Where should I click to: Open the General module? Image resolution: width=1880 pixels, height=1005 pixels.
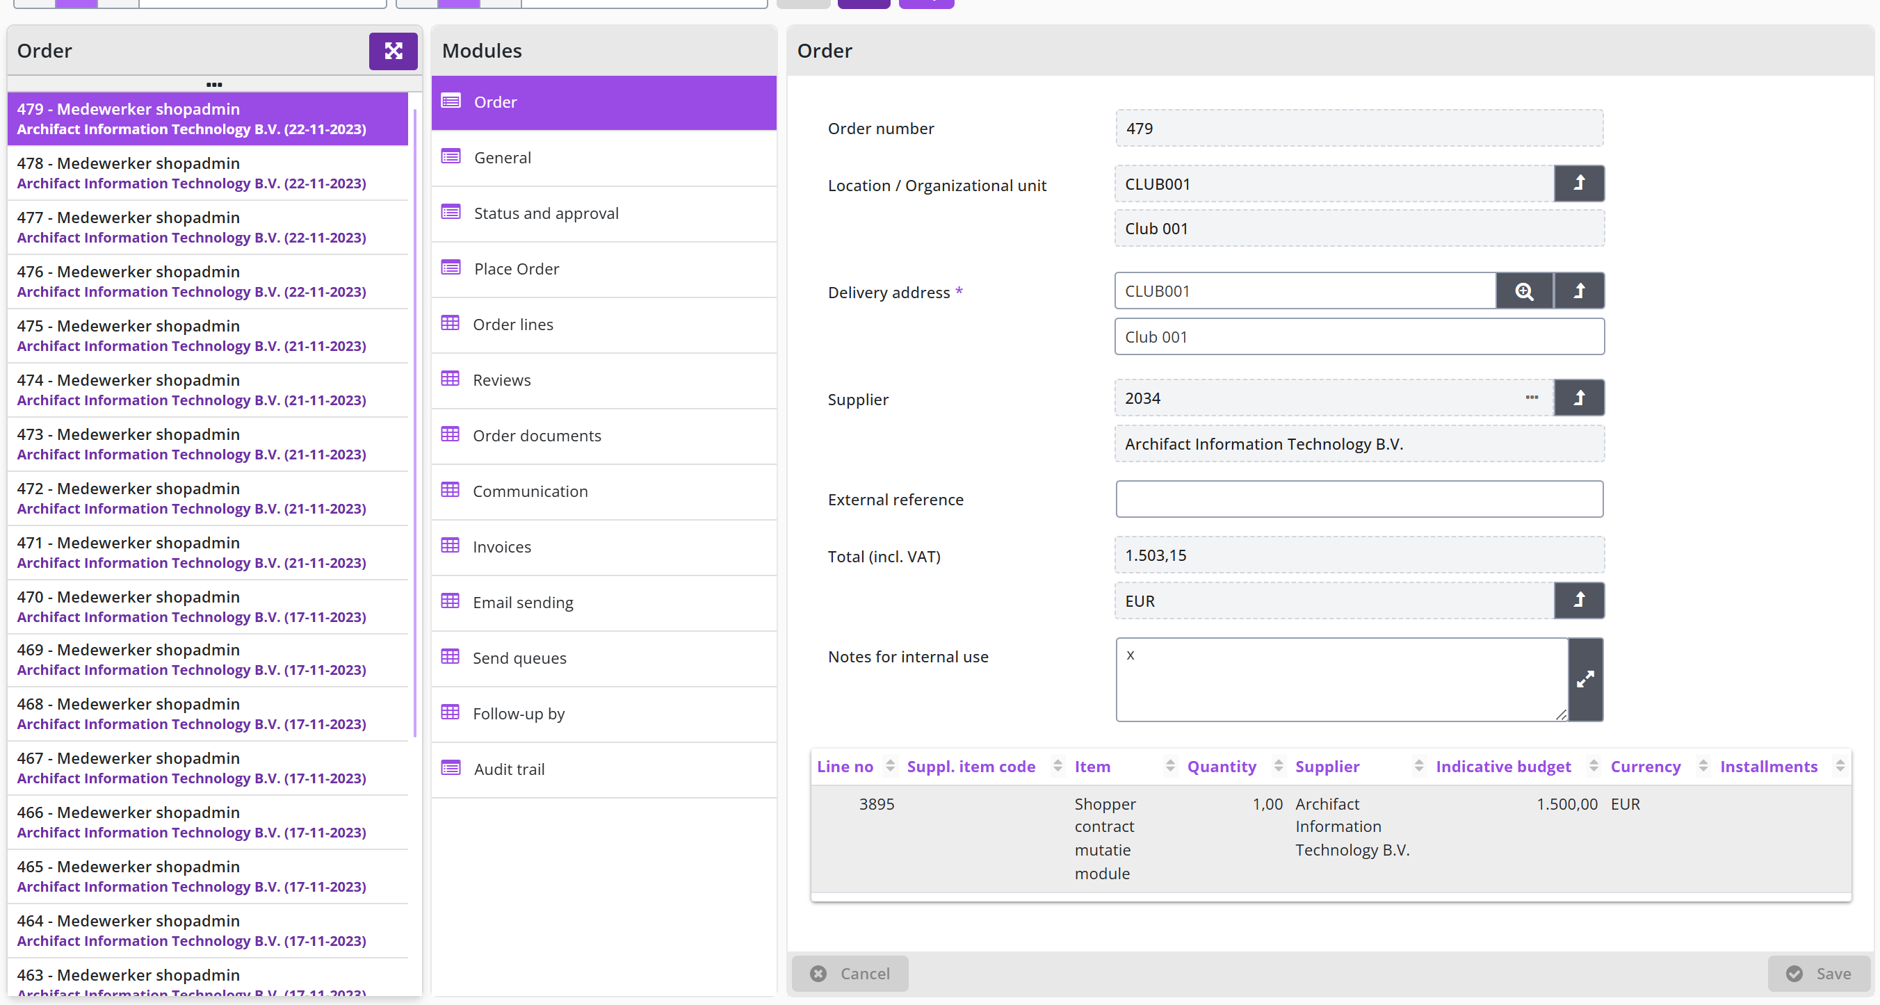tap(603, 158)
